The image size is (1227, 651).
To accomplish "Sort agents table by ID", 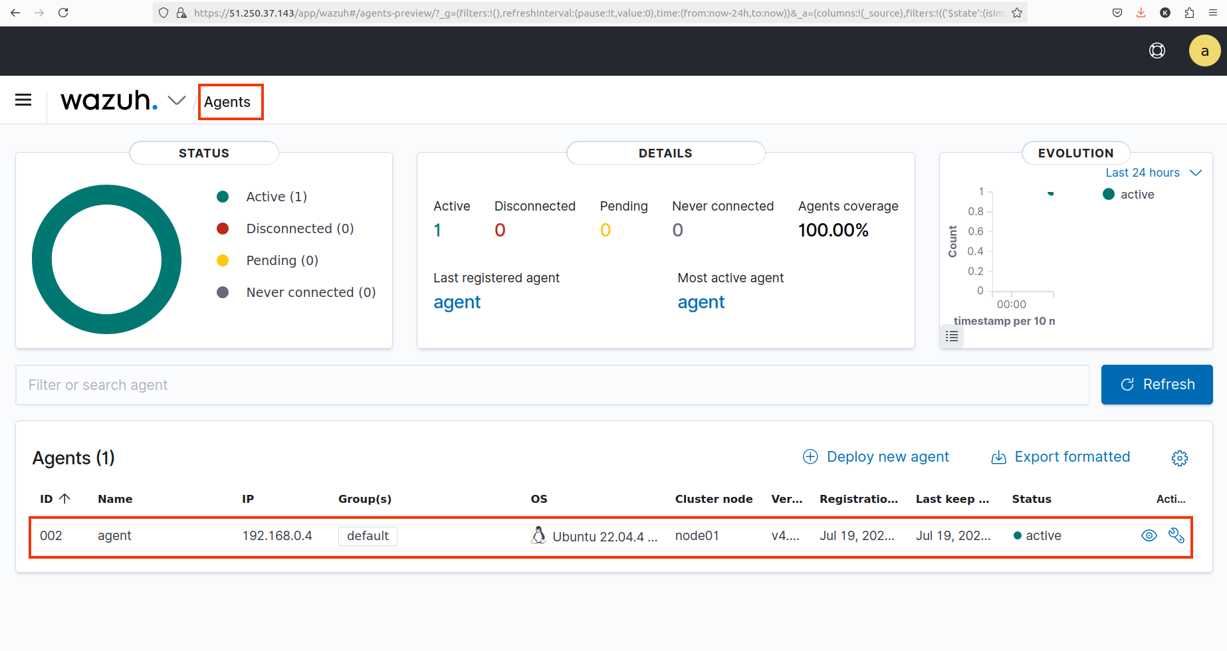I will click(55, 499).
